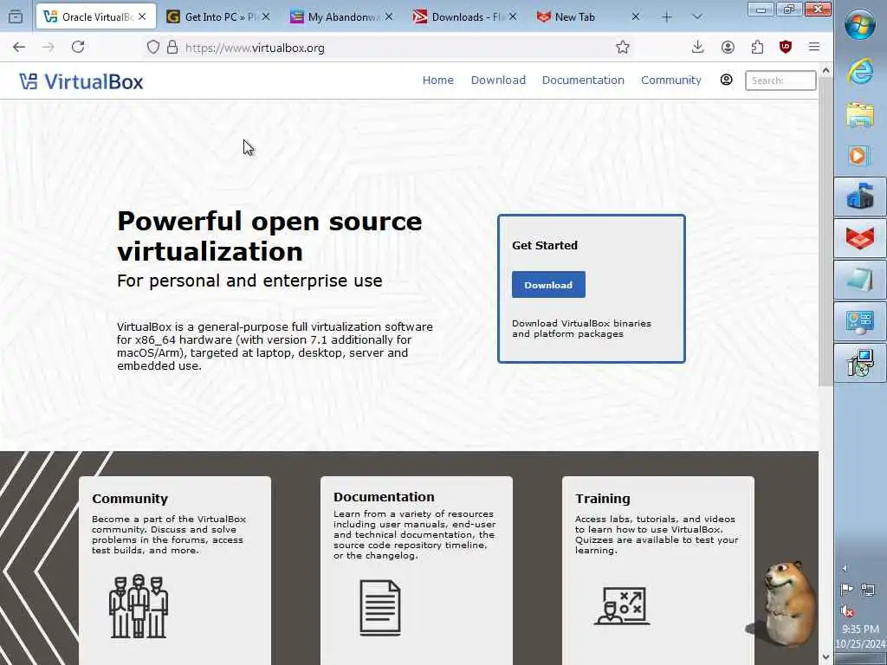Click the uBlock Origin shield icon
The image size is (887, 665).
785,48
